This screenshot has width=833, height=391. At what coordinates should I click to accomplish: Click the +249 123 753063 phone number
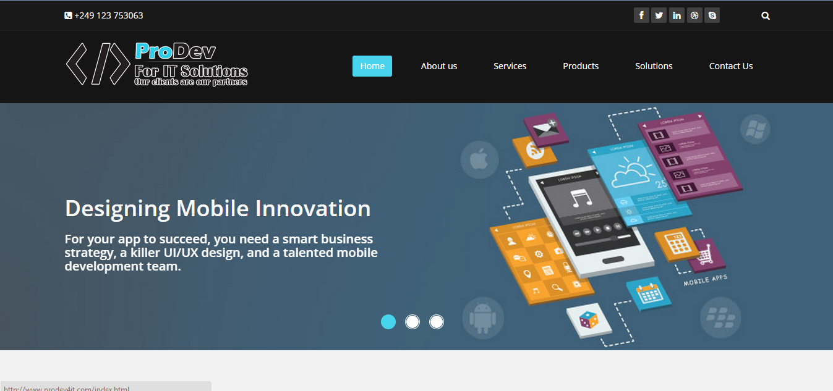[109, 15]
